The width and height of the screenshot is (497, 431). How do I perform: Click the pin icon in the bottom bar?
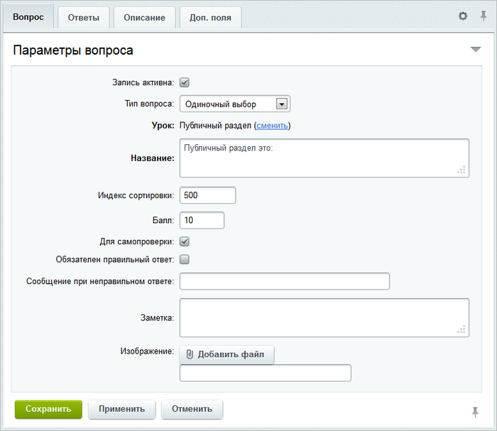coord(475,411)
